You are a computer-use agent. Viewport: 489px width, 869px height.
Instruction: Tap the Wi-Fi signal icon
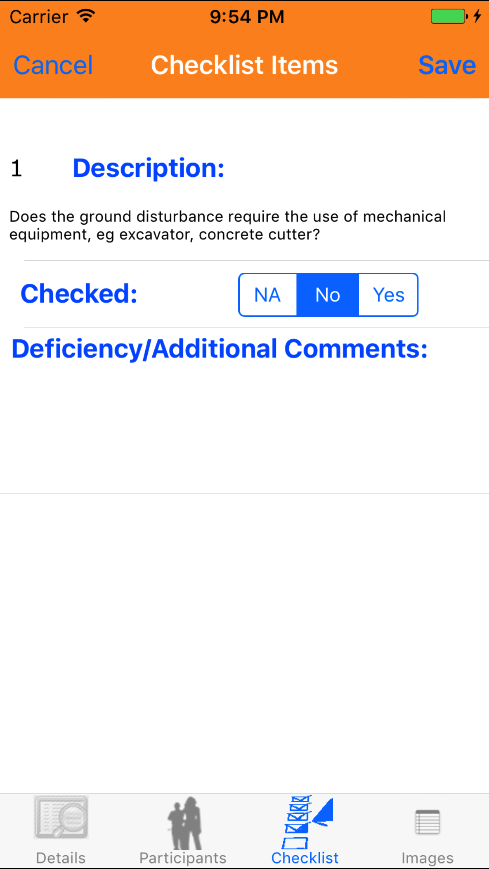86,16
